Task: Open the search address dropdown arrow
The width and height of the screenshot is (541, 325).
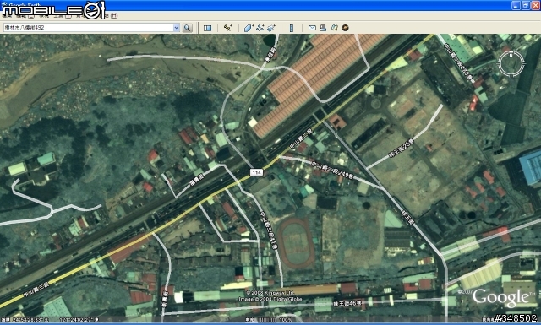Action: click(177, 28)
